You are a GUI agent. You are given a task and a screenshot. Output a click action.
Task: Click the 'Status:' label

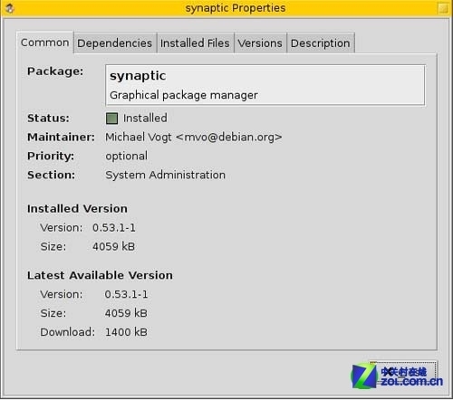point(48,119)
